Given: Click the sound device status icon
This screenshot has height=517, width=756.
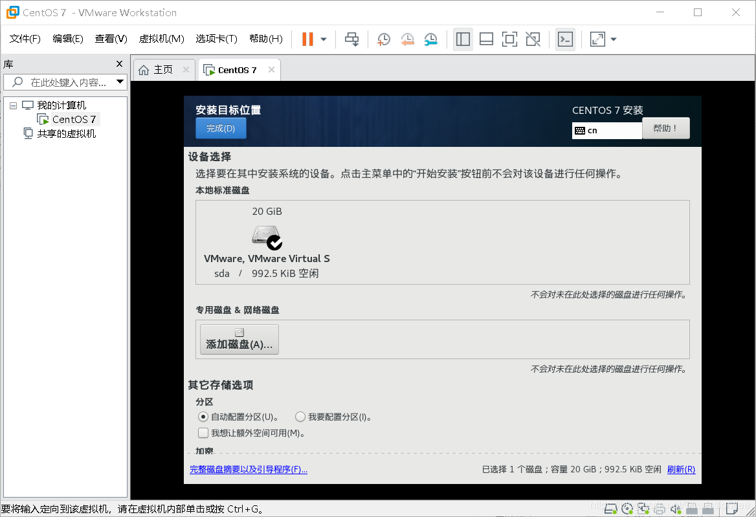Looking at the screenshot, I should point(675,509).
